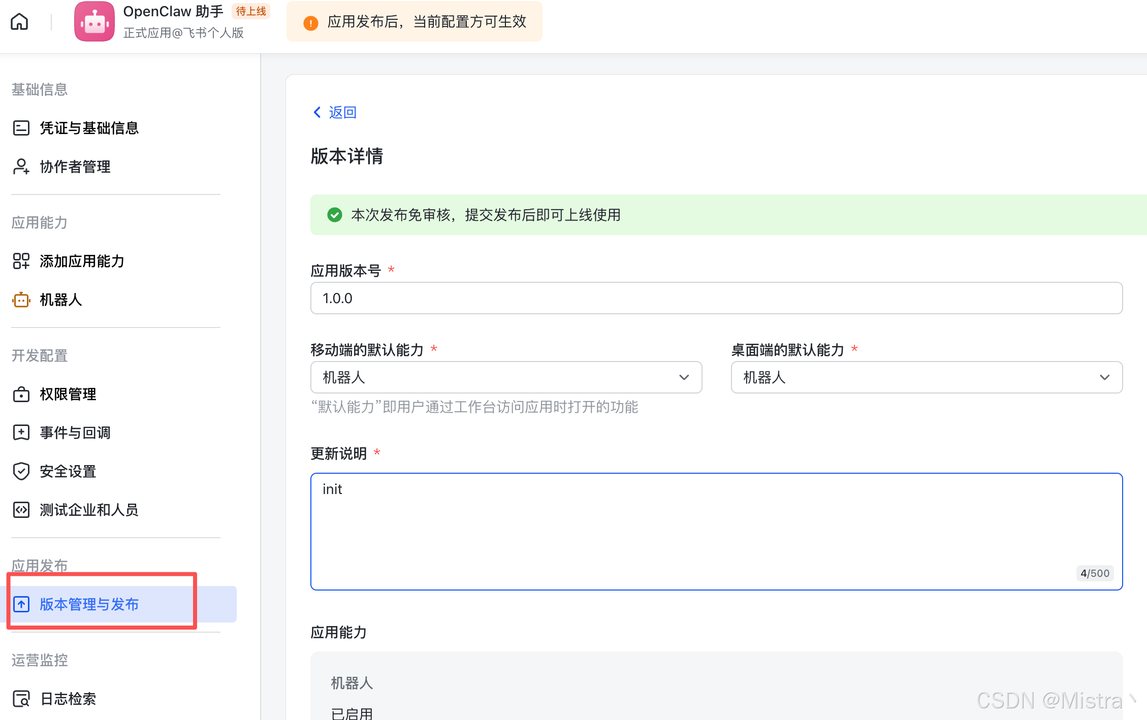The image size is (1147, 720).
Task: Select the 权限管理 lock icon
Action: coord(21,394)
